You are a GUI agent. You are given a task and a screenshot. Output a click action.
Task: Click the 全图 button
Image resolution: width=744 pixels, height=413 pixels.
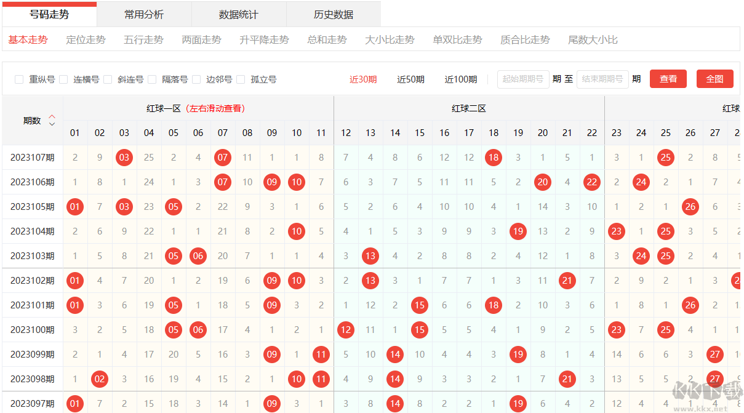click(715, 79)
